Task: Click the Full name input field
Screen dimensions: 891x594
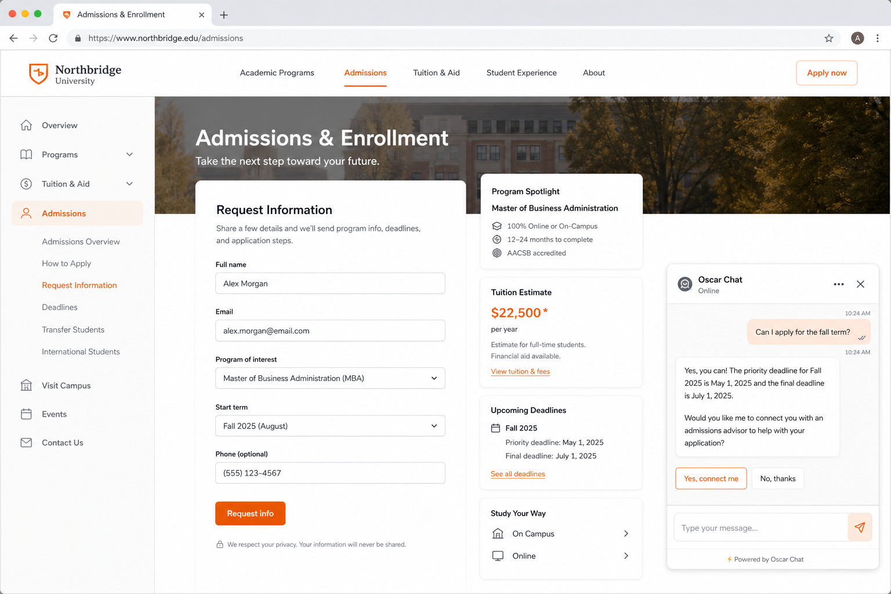Action: (x=330, y=283)
